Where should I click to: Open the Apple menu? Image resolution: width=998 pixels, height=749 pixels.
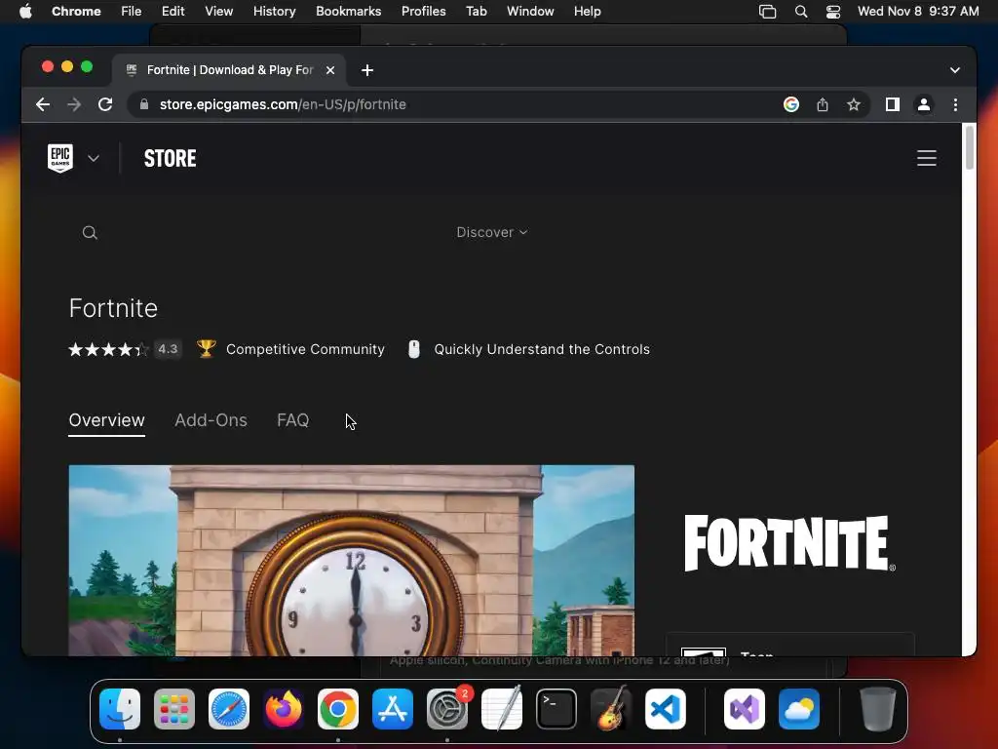(x=25, y=12)
